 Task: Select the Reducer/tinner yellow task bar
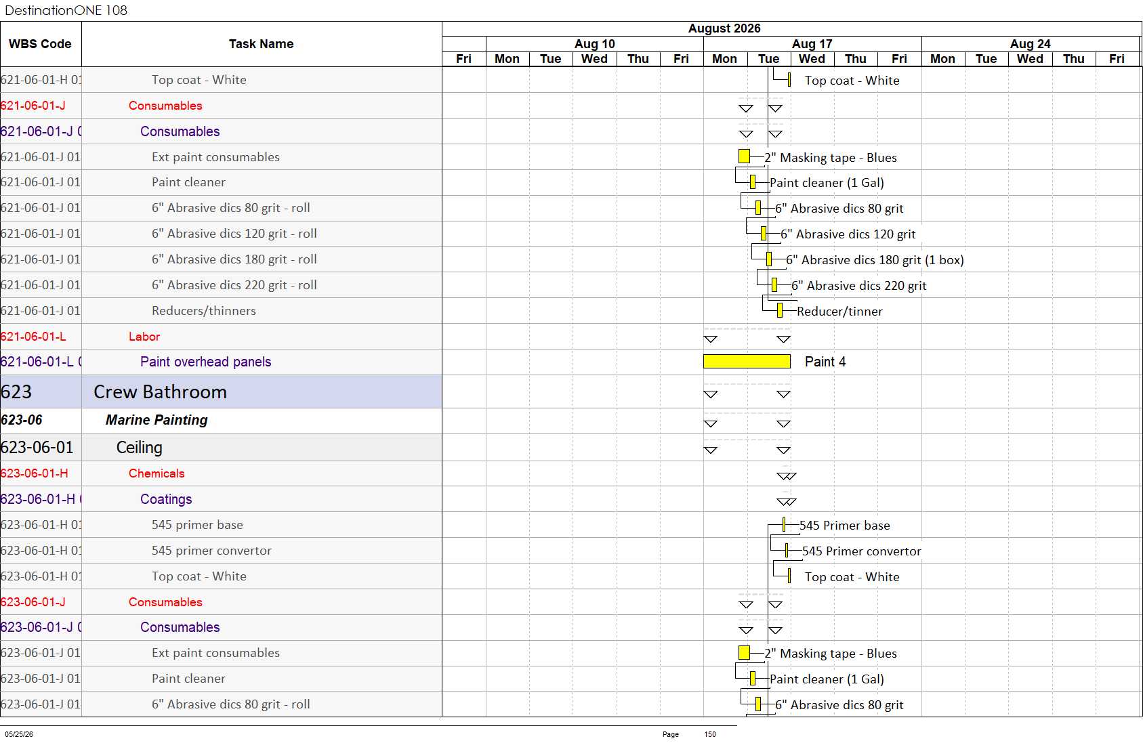point(780,311)
